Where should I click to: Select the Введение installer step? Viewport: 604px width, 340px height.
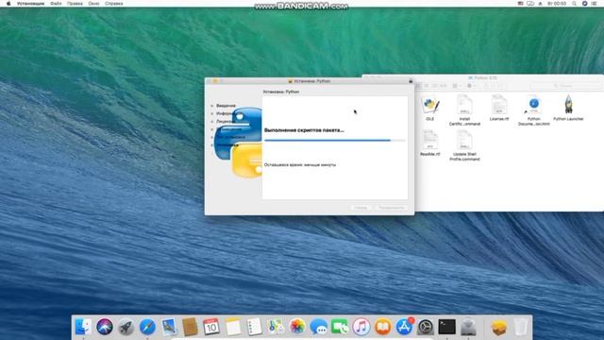coord(226,106)
